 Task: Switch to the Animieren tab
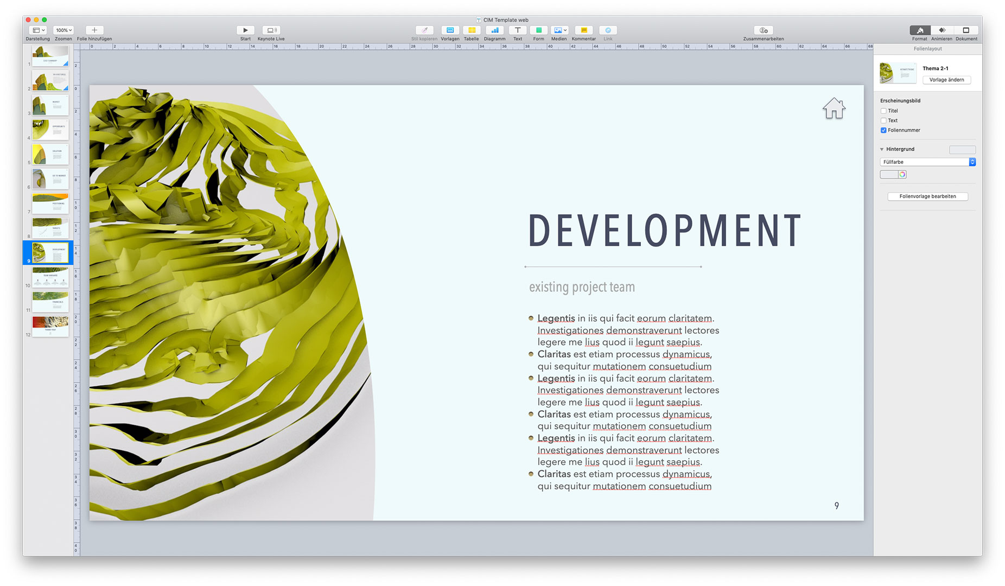942,30
